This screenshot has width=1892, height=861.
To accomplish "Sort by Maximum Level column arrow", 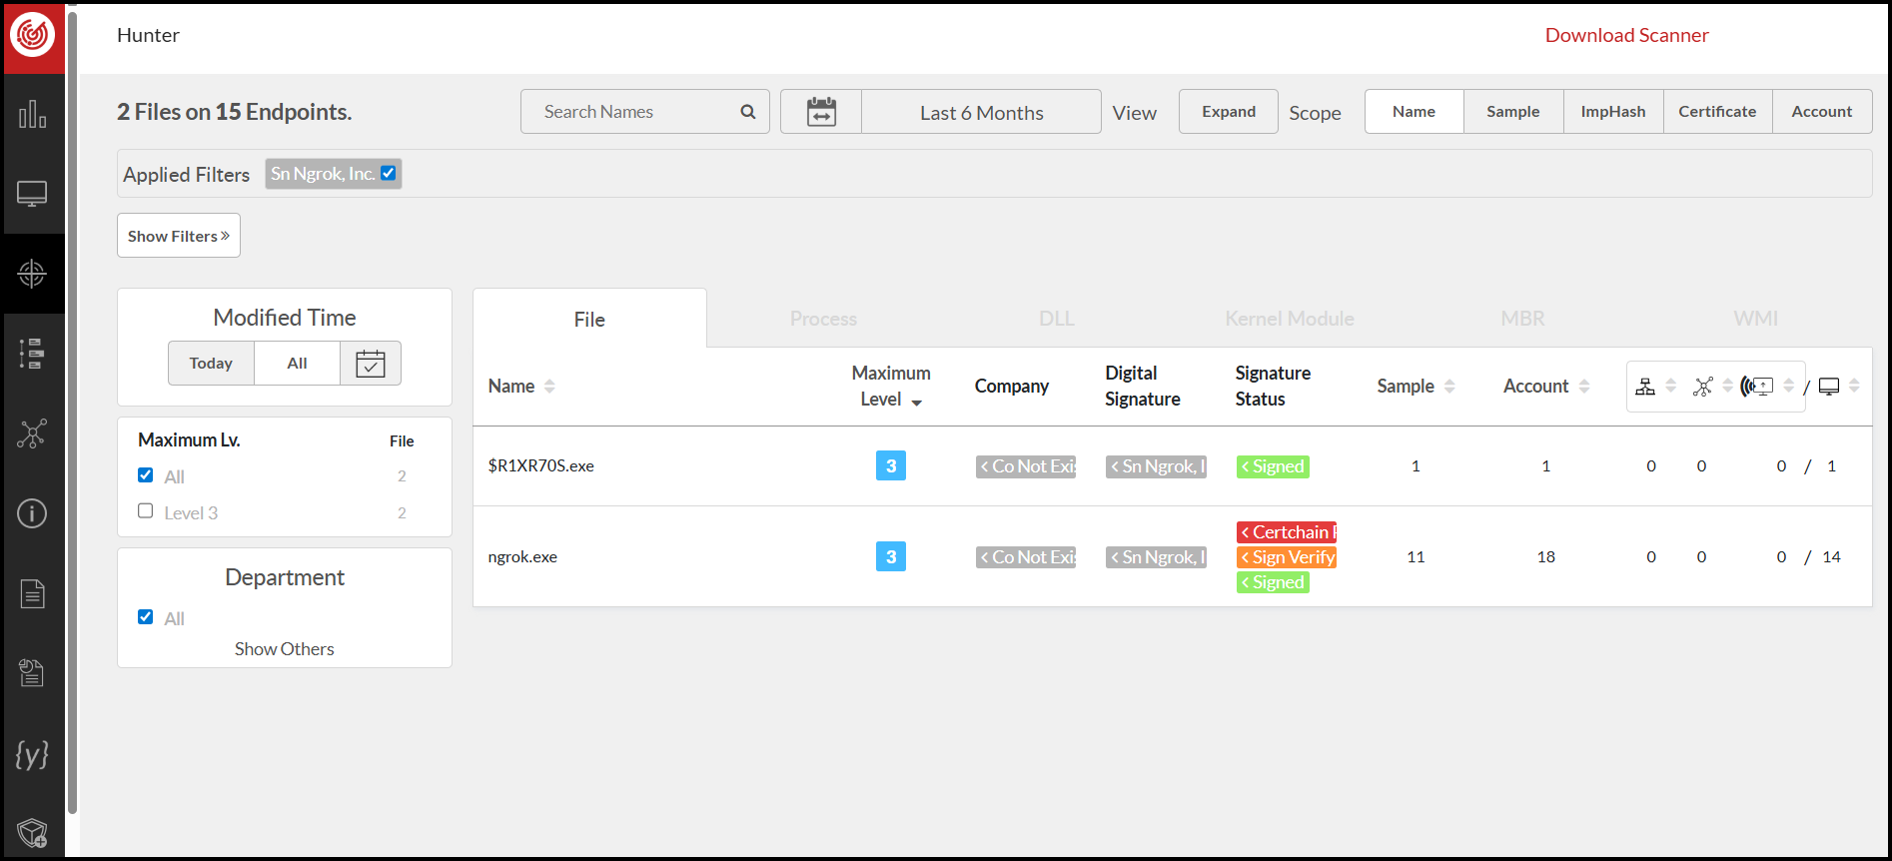I will click(x=916, y=402).
